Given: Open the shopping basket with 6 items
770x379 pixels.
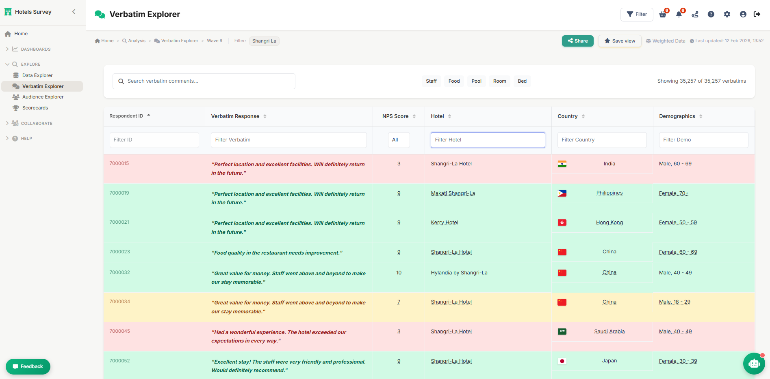Looking at the screenshot, I should (x=662, y=14).
